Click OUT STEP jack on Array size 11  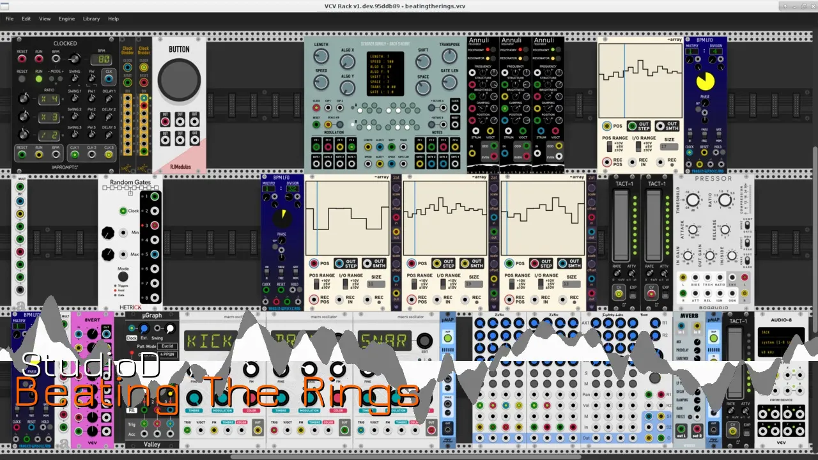[x=339, y=264]
